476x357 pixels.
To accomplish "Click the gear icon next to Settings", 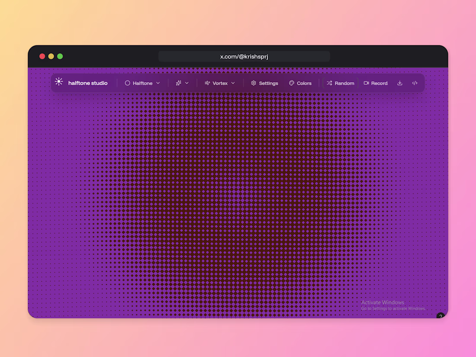I will click(x=253, y=83).
